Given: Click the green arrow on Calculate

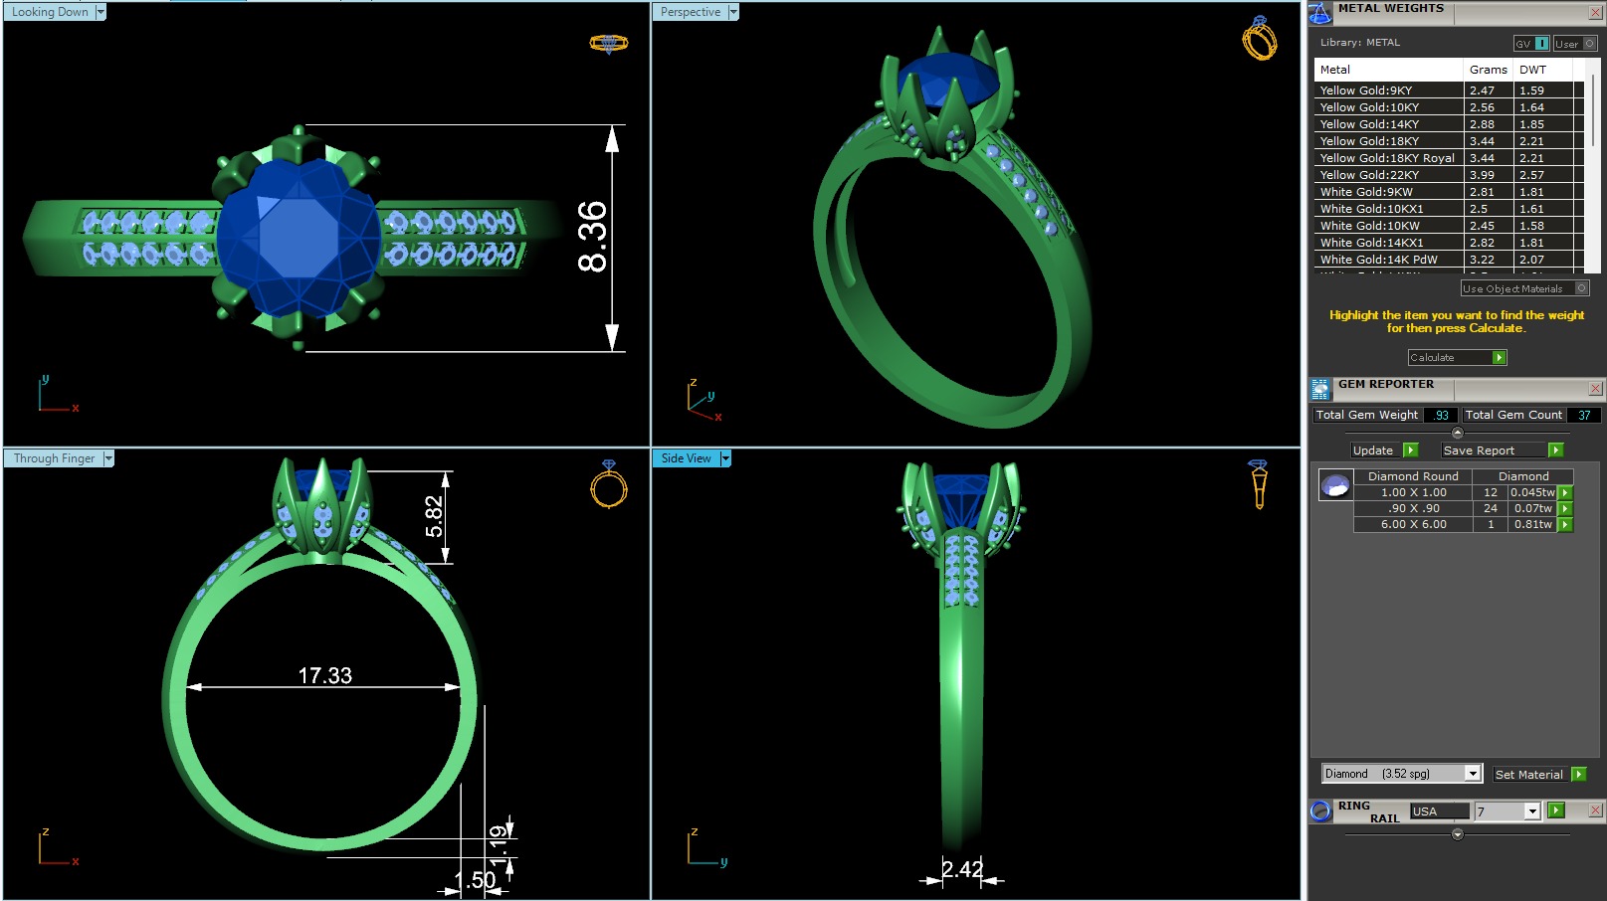Looking at the screenshot, I should tap(1500, 358).
